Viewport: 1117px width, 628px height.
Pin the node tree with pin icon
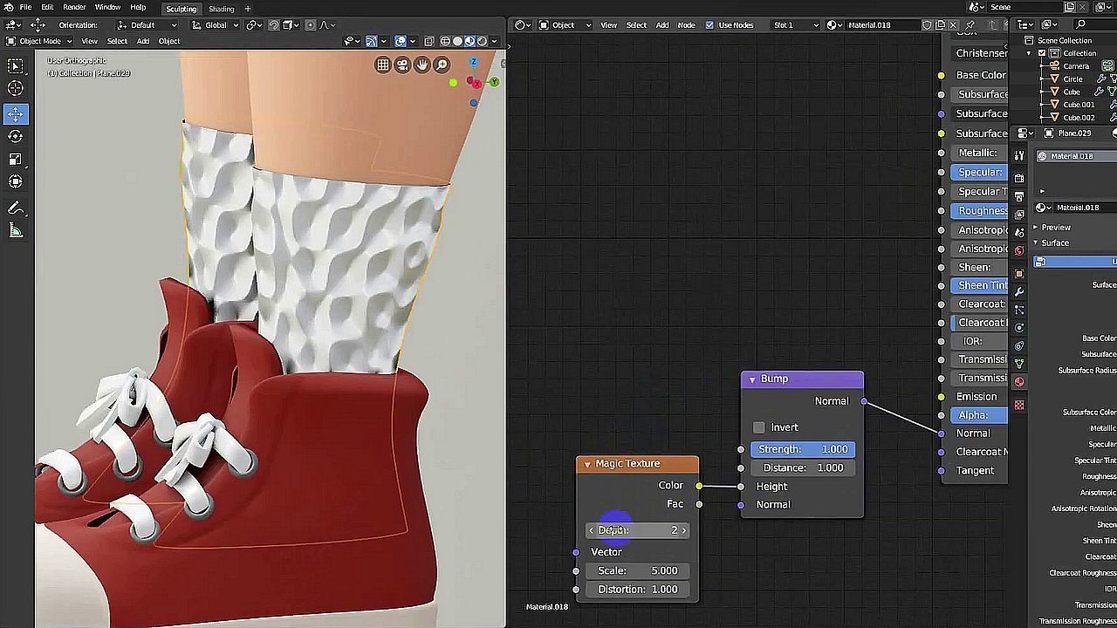pos(969,25)
